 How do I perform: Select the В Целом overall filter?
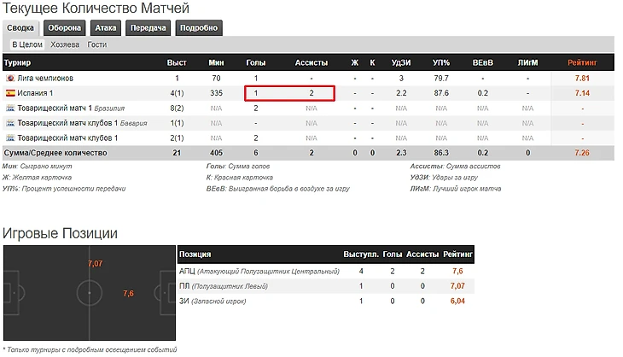click(x=27, y=44)
